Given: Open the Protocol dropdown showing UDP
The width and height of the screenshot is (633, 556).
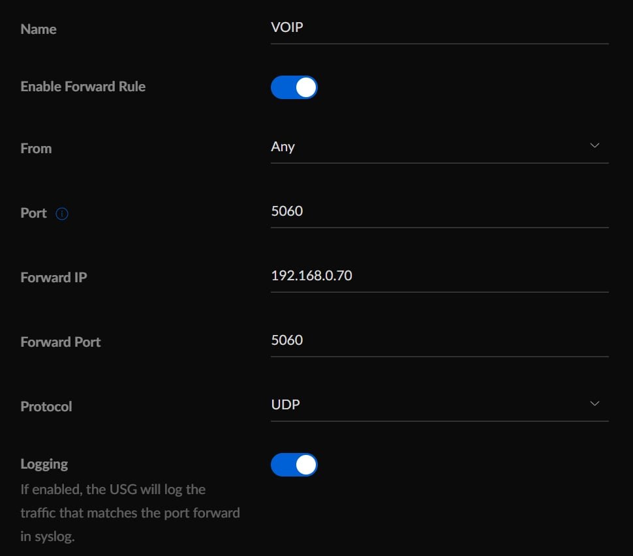Looking at the screenshot, I should (439, 405).
